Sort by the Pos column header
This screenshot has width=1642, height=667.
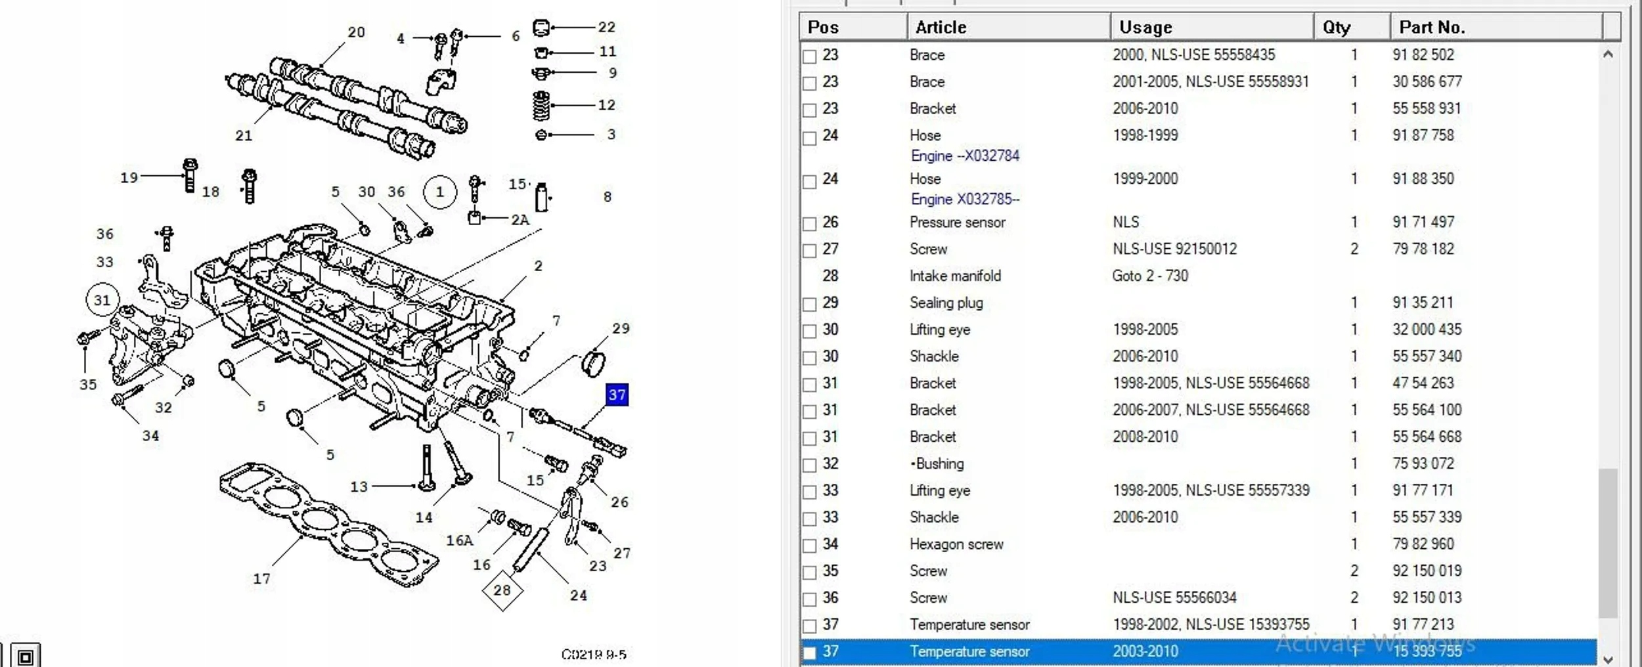click(x=853, y=27)
